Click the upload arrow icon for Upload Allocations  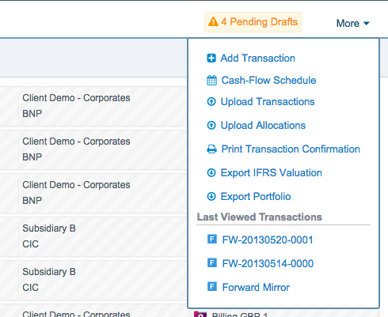coord(211,125)
